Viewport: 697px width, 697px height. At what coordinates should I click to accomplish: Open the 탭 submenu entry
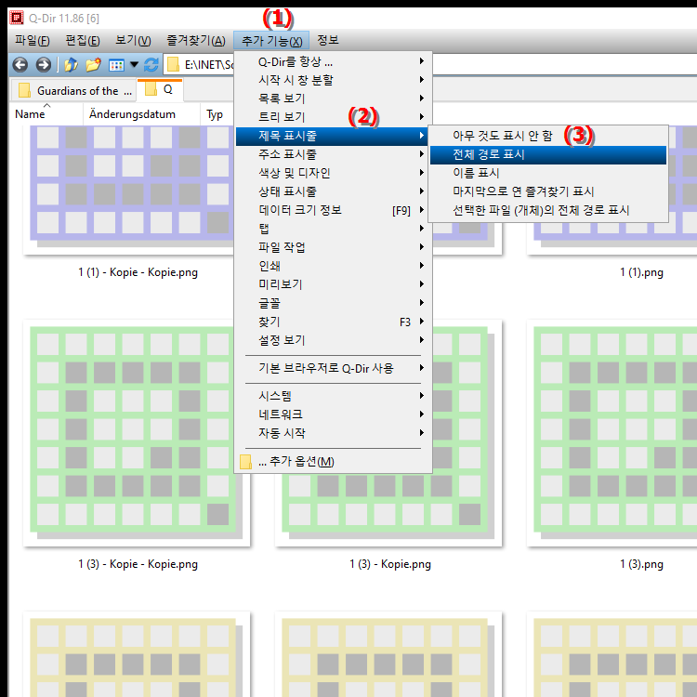pos(333,229)
